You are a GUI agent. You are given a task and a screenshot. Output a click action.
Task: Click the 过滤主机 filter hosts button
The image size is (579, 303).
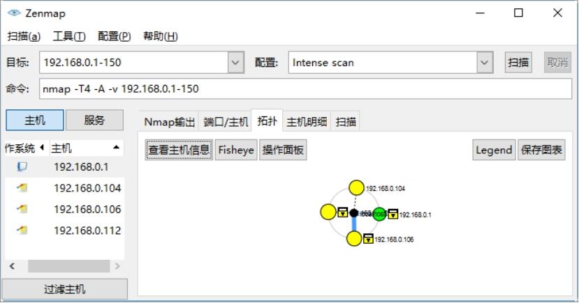(x=65, y=289)
